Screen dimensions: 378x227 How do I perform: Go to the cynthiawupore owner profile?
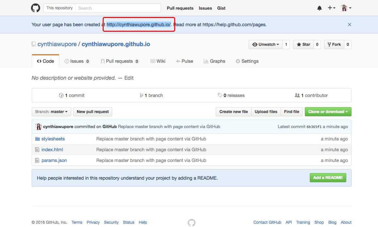click(x=57, y=44)
